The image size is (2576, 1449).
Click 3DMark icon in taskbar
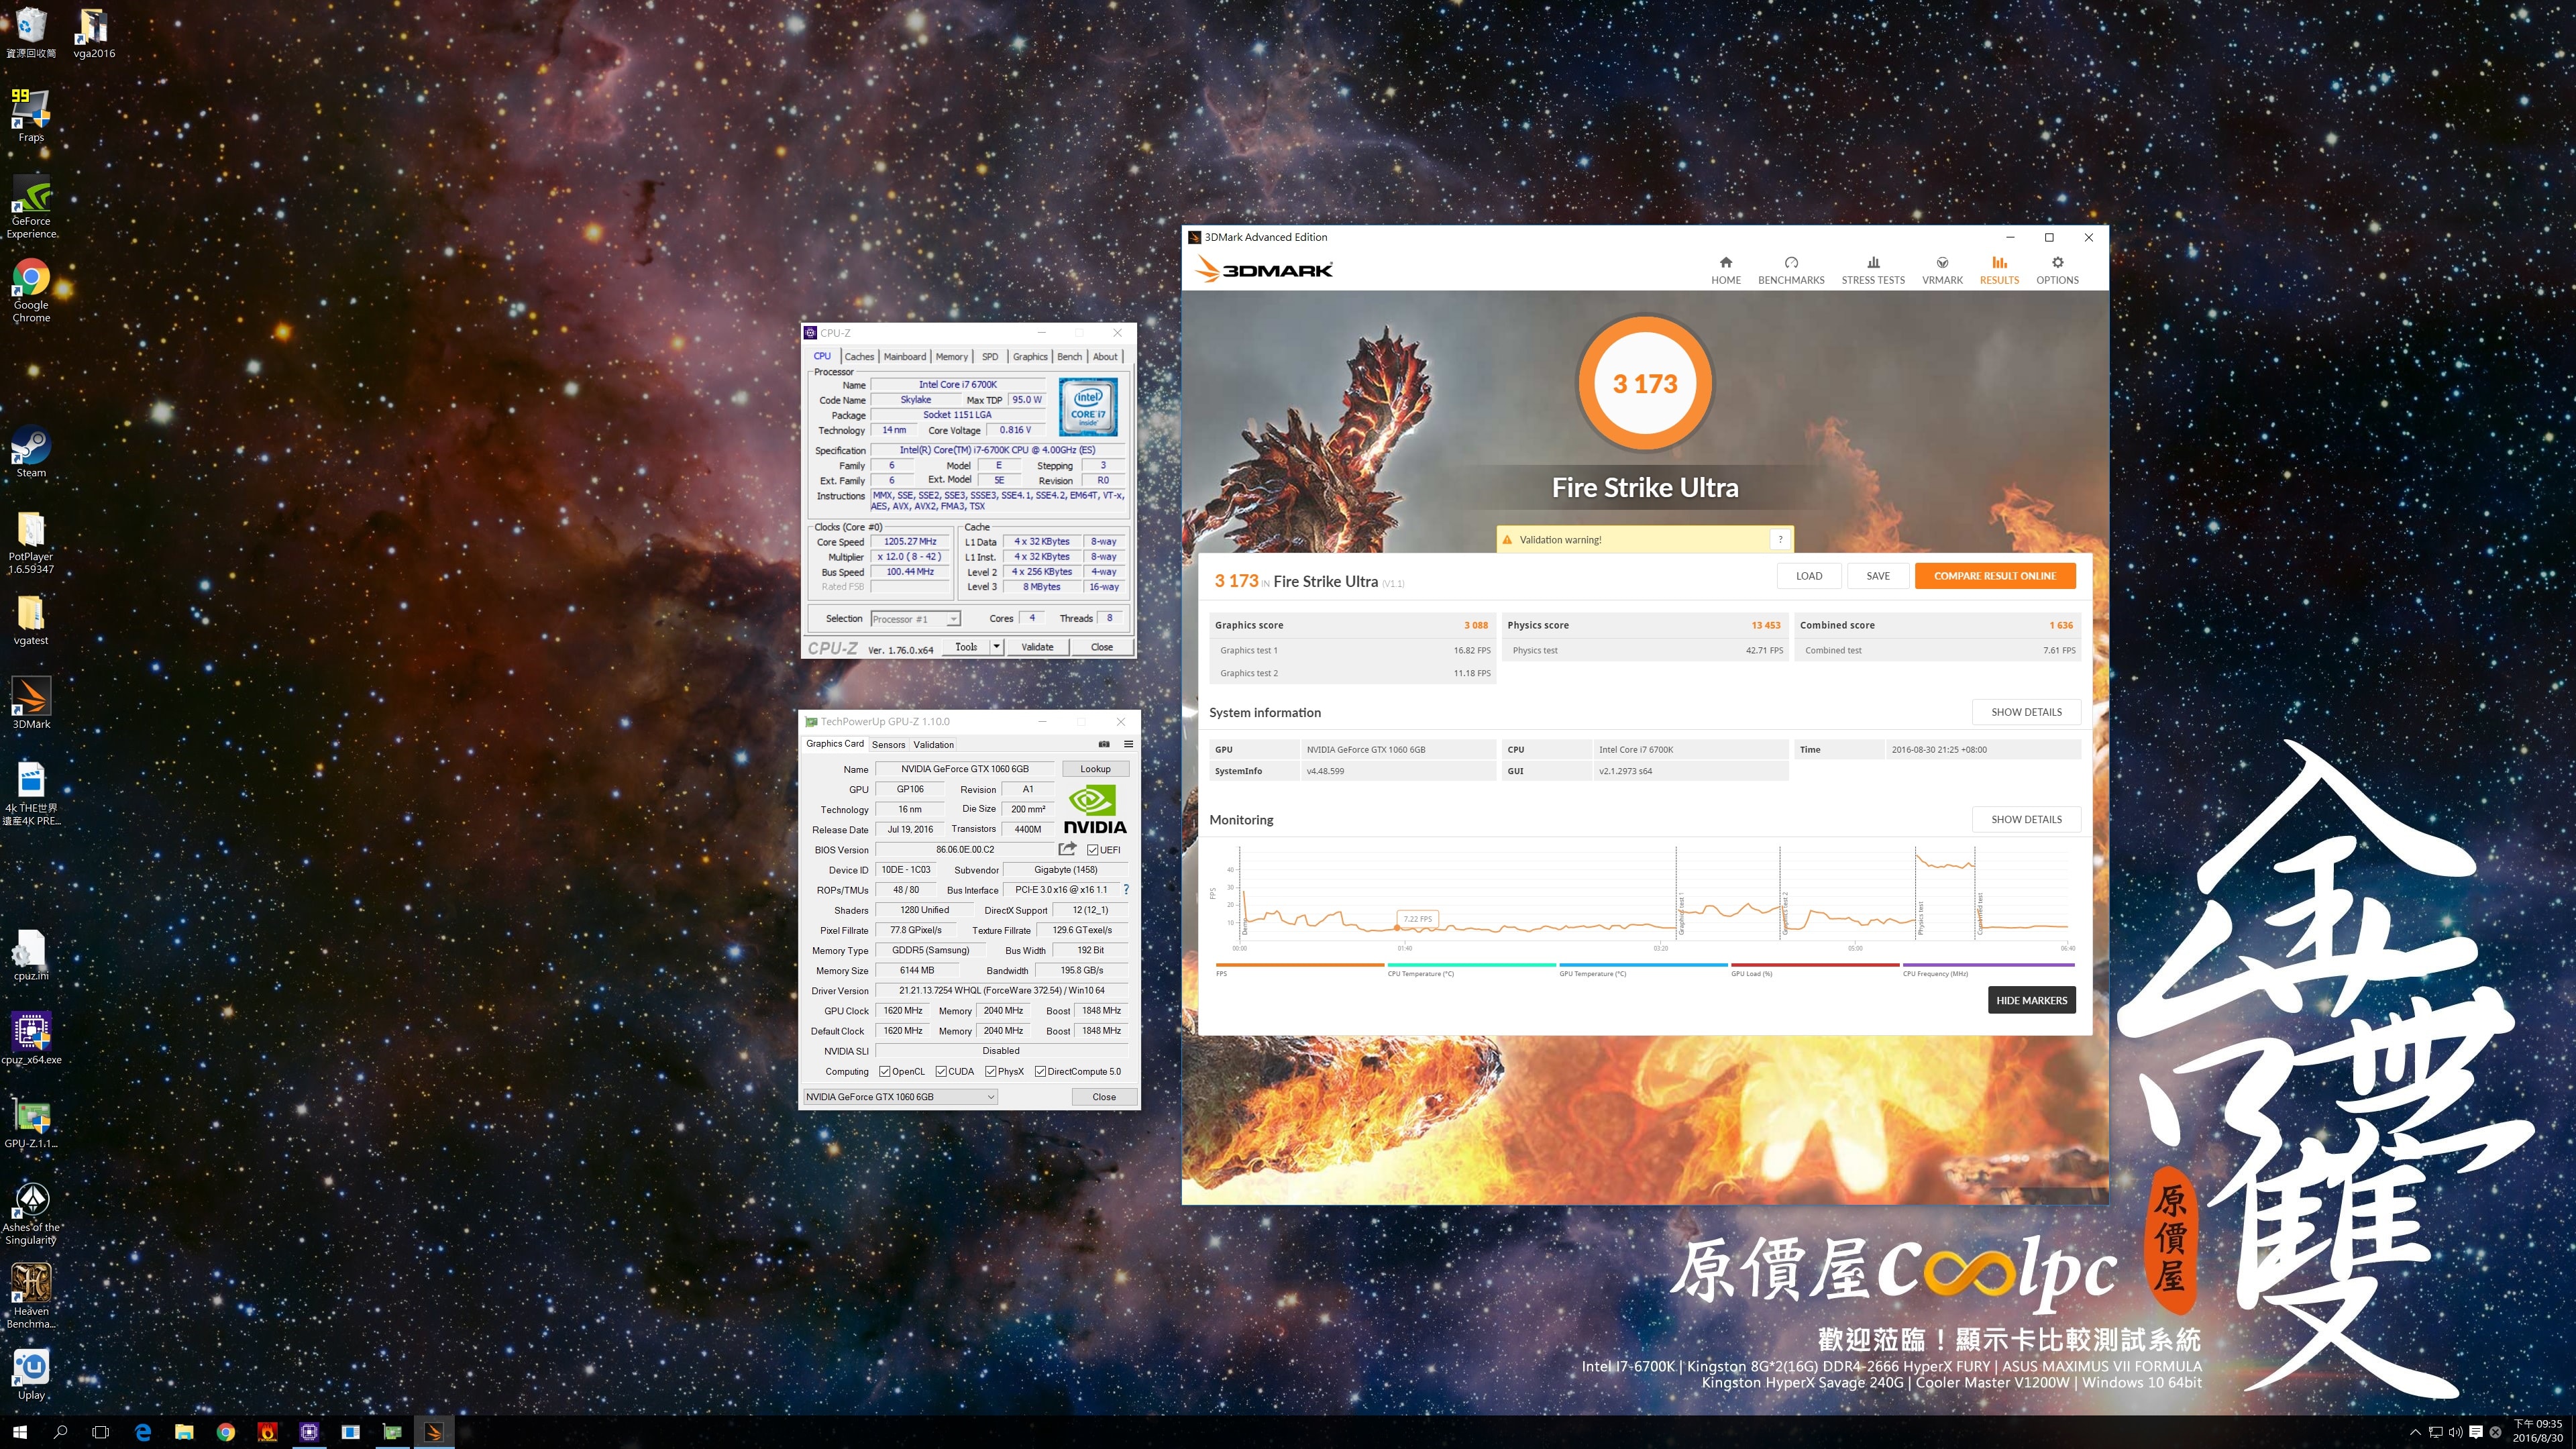coord(433,1432)
